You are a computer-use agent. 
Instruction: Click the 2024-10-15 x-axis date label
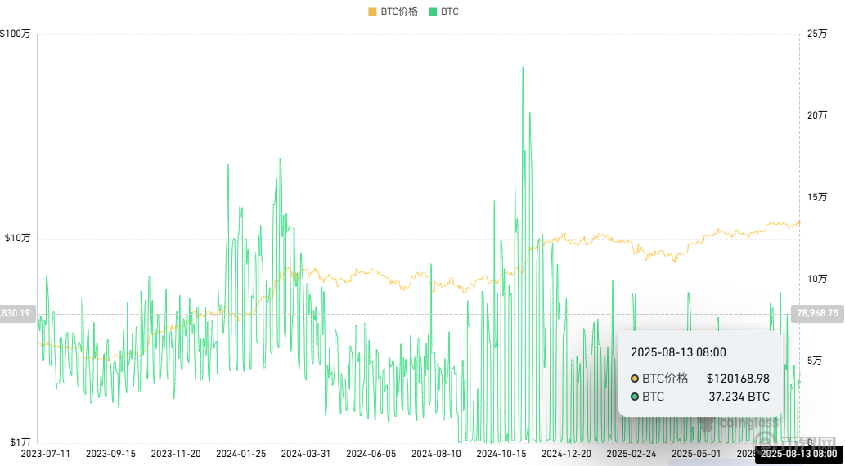(501, 453)
